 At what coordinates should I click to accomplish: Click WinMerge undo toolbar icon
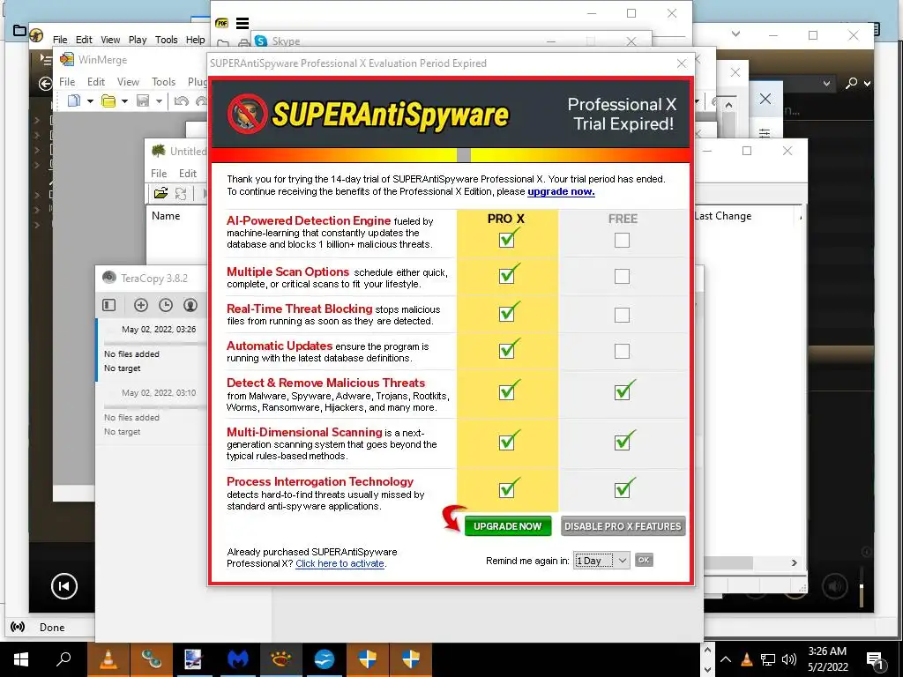coord(182,100)
